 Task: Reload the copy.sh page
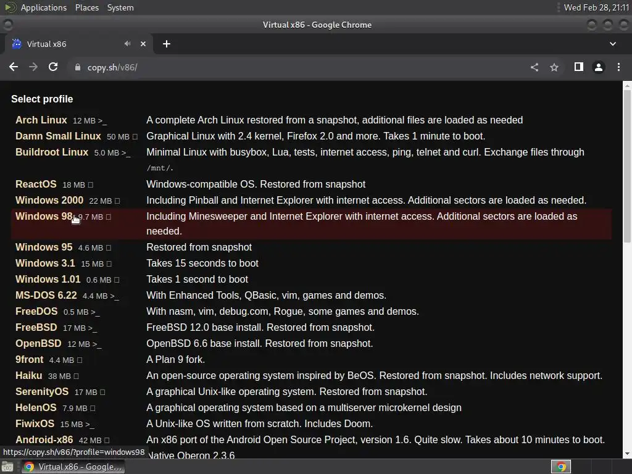tap(53, 67)
